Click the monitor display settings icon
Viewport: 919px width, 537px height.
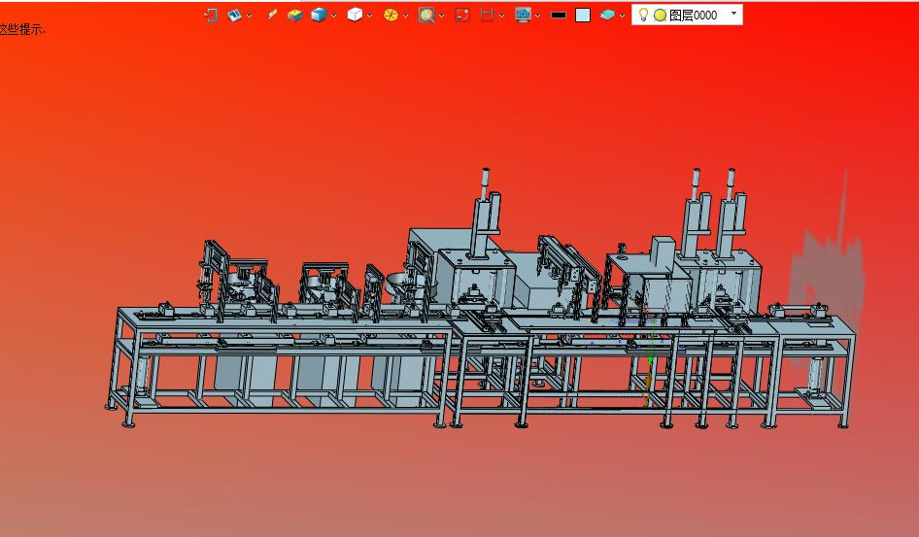pyautogui.click(x=523, y=15)
